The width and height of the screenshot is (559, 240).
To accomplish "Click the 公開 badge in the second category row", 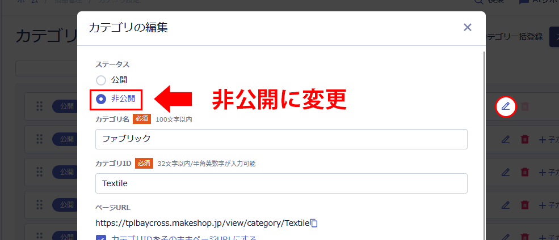I will pos(65,139).
